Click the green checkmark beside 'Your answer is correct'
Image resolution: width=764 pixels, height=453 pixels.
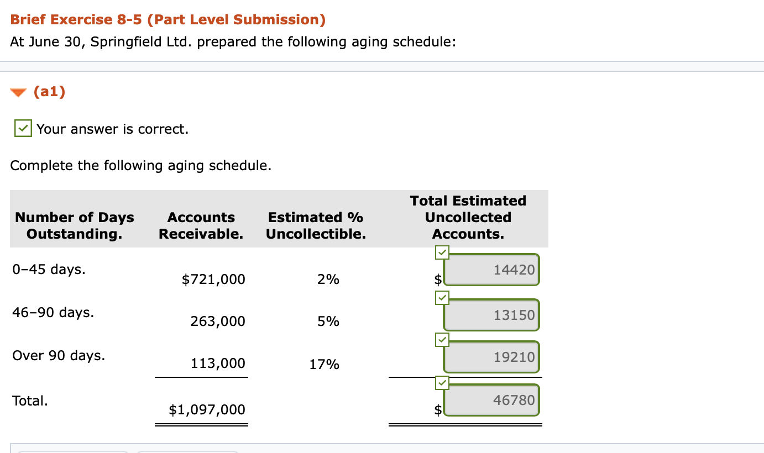[23, 128]
